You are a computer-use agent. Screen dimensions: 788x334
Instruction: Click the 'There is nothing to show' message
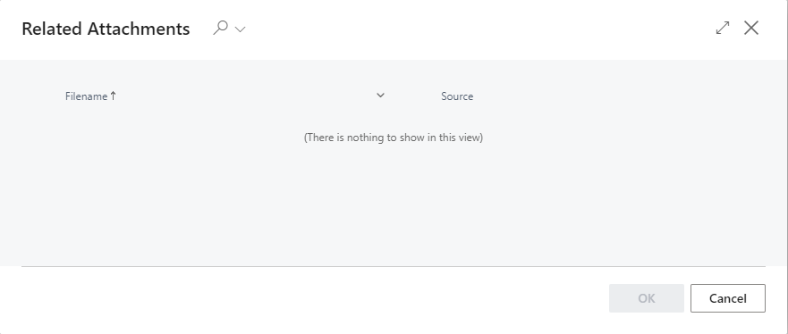394,138
